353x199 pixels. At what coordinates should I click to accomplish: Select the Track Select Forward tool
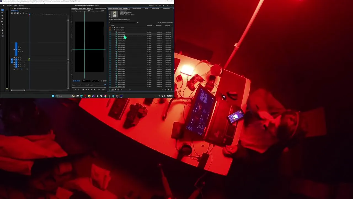2,13
